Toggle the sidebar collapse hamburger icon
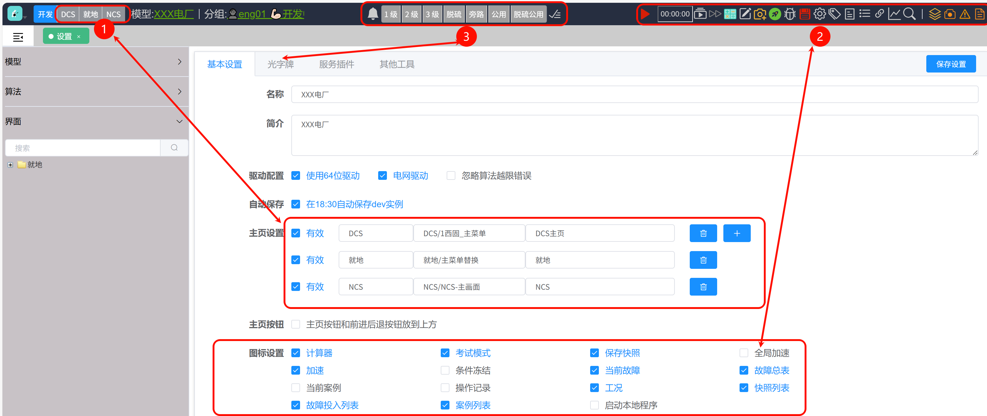This screenshot has width=987, height=416. (18, 37)
